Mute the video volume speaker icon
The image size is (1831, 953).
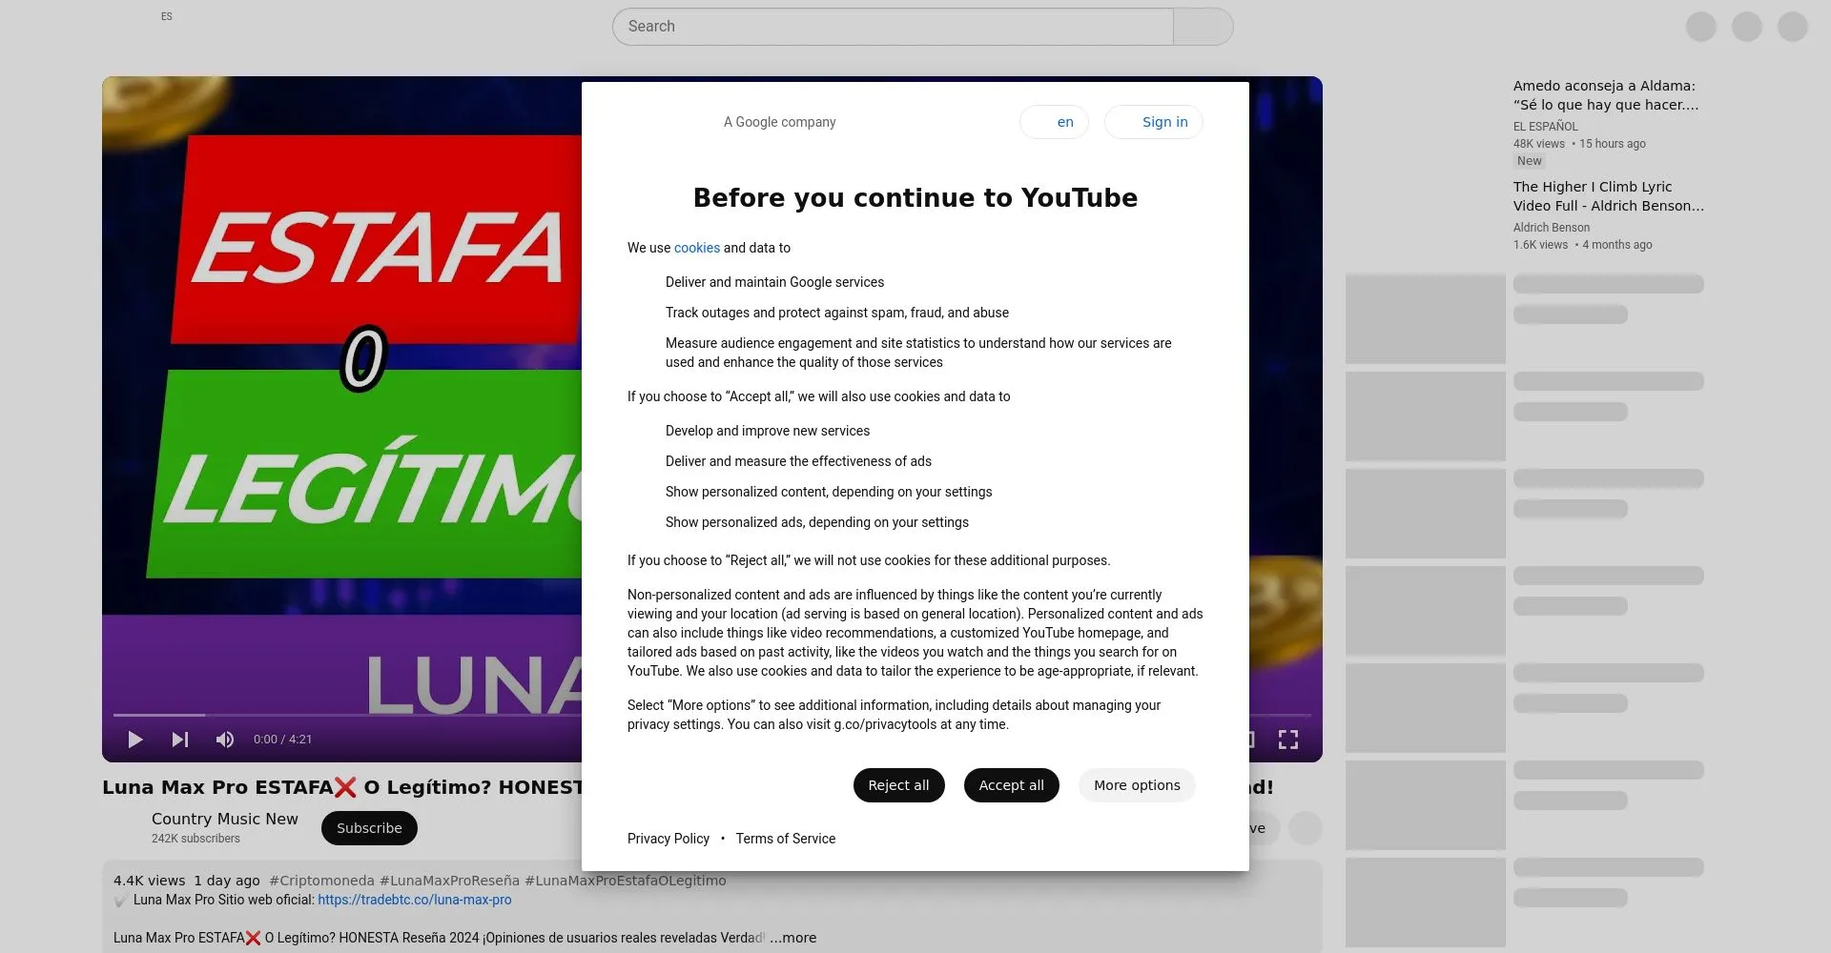[225, 740]
